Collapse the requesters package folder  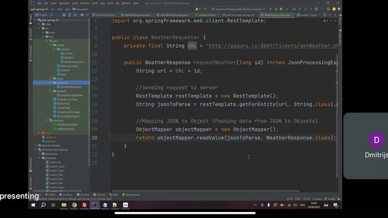(51, 82)
